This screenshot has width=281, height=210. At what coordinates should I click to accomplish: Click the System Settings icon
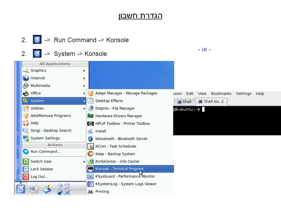(26, 138)
